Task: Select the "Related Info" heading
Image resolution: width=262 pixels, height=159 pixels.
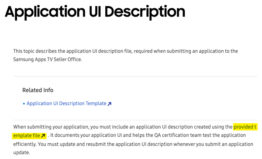Action: point(38,90)
